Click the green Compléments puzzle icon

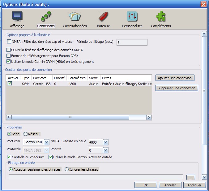(161, 17)
